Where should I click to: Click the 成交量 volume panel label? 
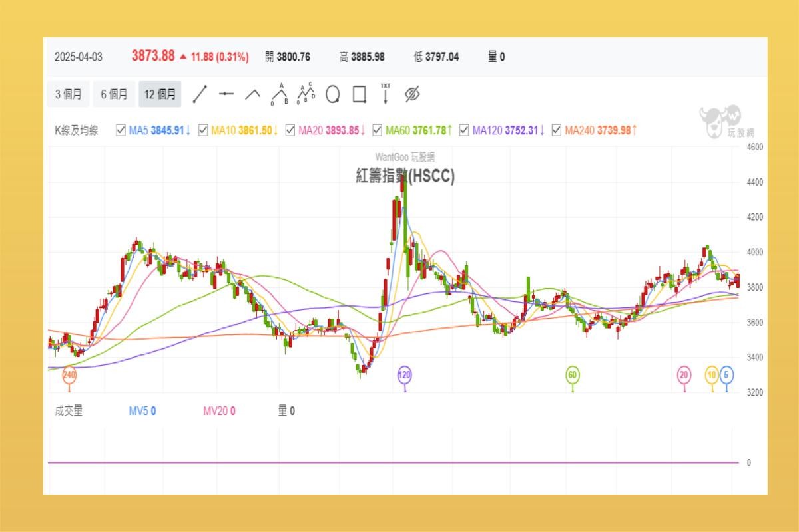(x=69, y=411)
